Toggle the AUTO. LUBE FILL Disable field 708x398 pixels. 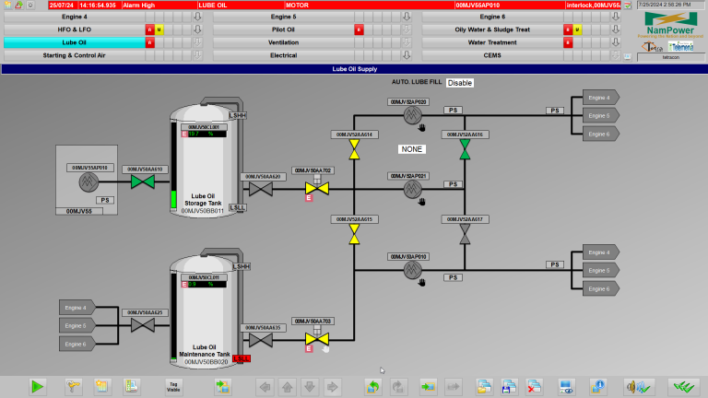459,83
